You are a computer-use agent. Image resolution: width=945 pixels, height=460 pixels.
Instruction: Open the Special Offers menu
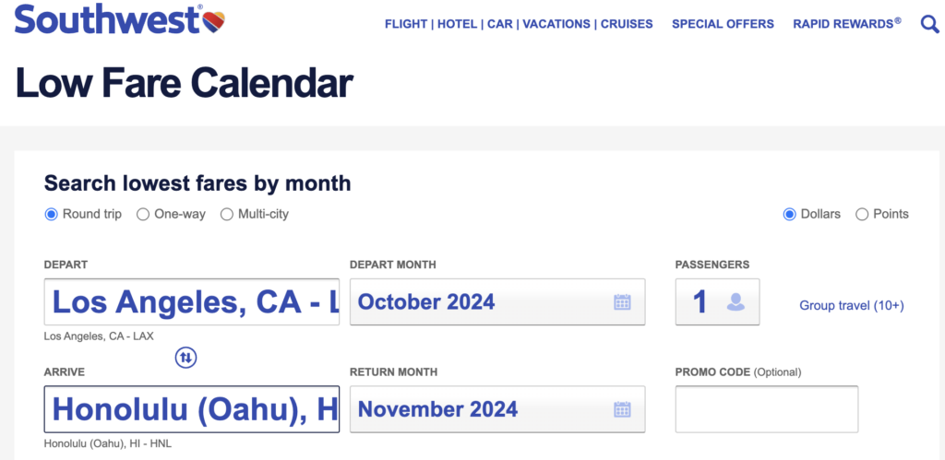(x=723, y=24)
